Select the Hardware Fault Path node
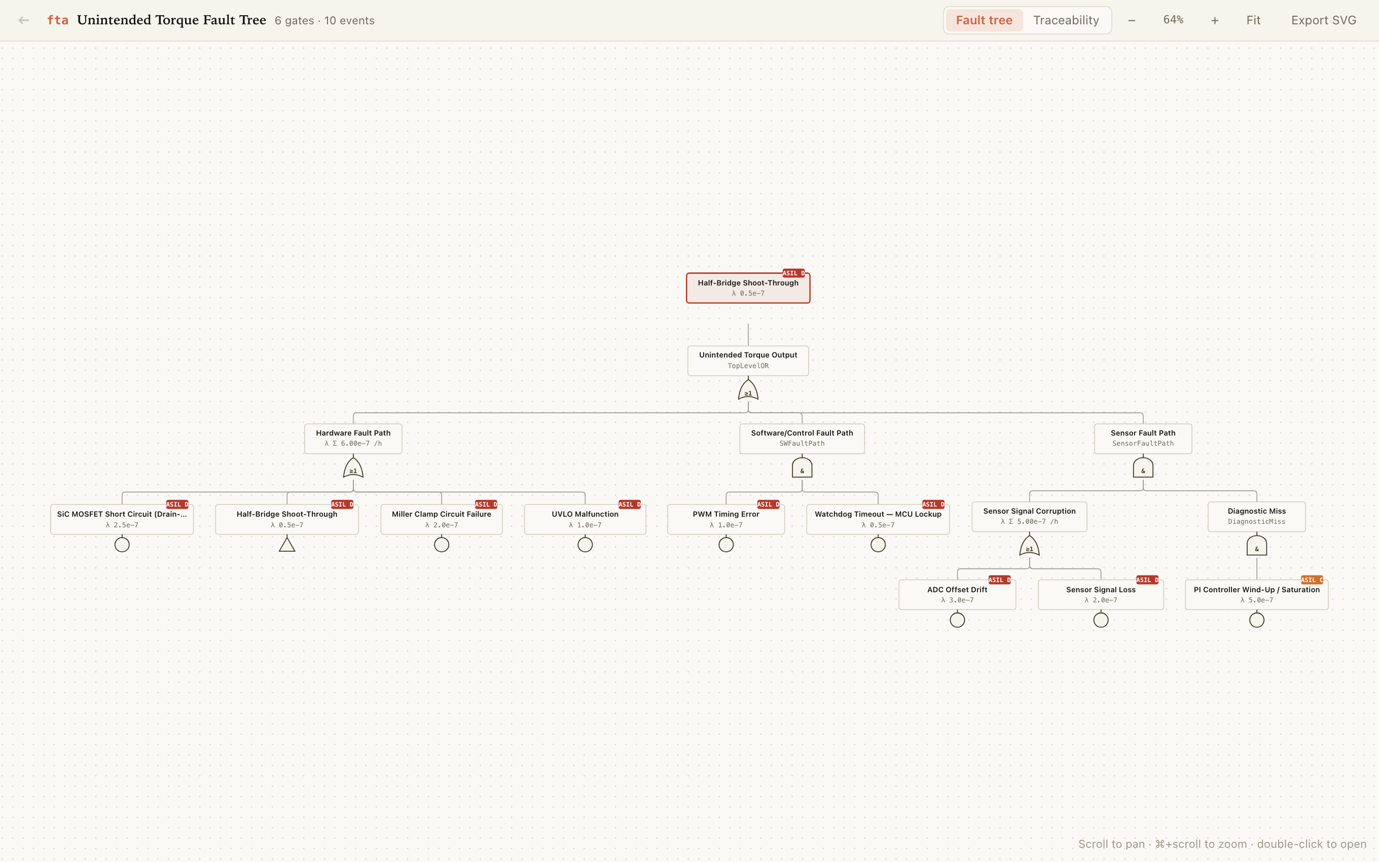 (x=353, y=439)
